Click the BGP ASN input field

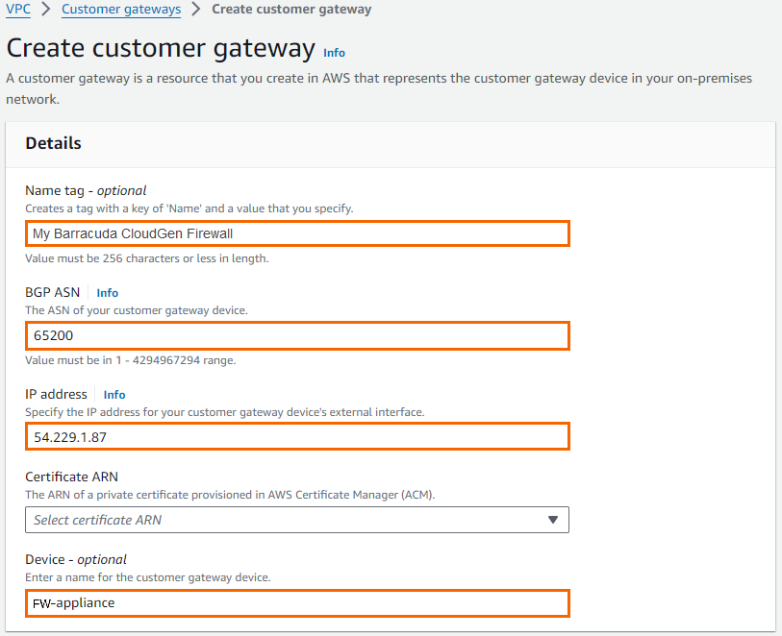click(x=297, y=335)
